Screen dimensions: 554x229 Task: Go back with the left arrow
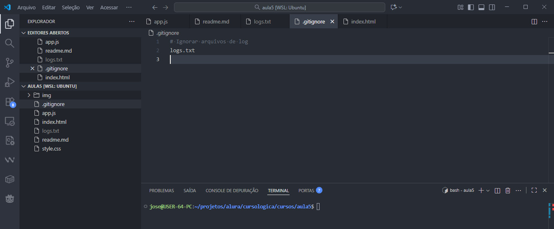click(155, 7)
